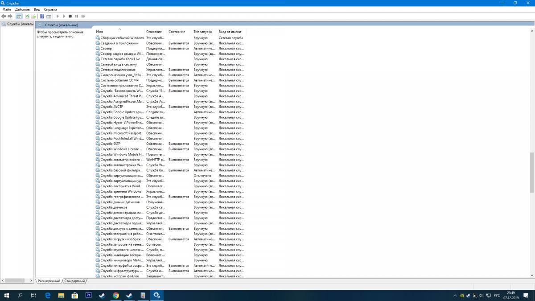Open the notification center icon
Image resolution: width=535 pixels, height=301 pixels.
(x=526, y=295)
